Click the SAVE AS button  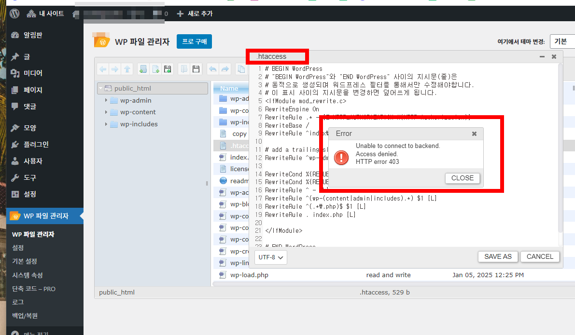tap(498, 256)
